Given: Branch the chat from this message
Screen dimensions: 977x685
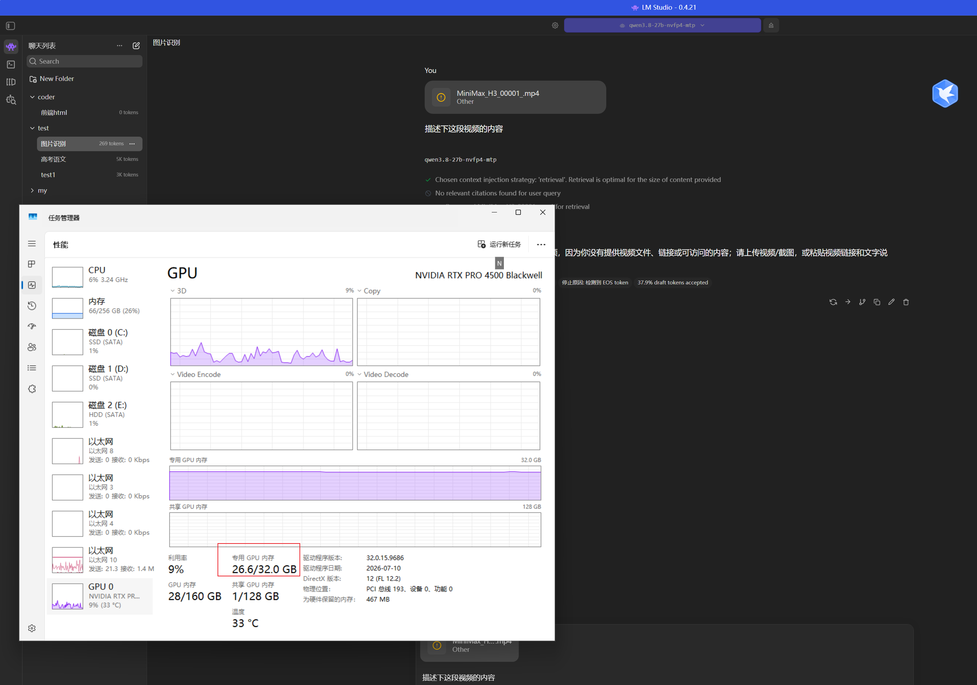Looking at the screenshot, I should click(862, 302).
